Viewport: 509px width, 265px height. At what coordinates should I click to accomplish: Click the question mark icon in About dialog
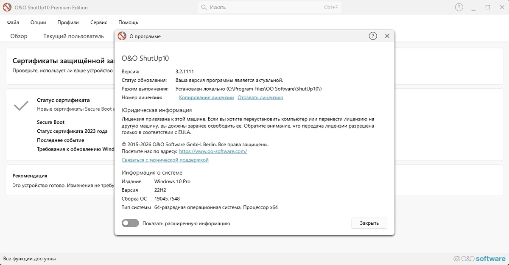[x=373, y=36]
